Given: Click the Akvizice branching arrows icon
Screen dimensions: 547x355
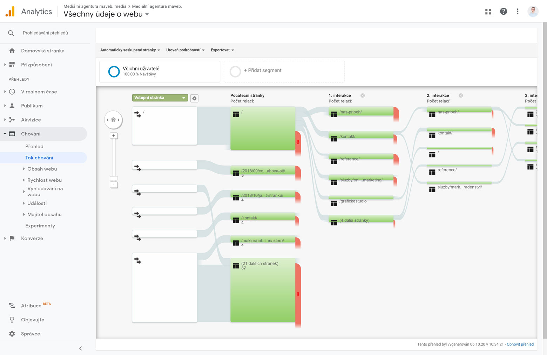Looking at the screenshot, I should (12, 120).
